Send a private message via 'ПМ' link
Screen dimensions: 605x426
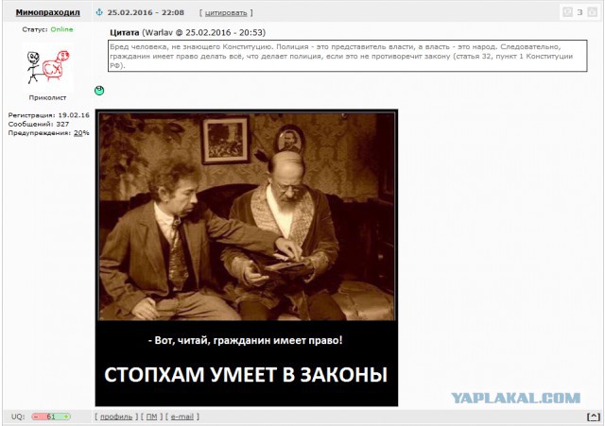(151, 417)
